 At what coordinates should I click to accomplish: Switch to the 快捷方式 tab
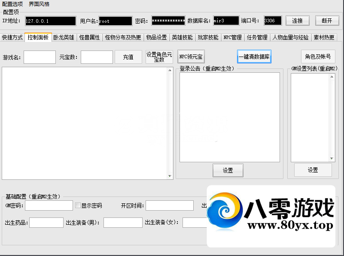coord(12,37)
